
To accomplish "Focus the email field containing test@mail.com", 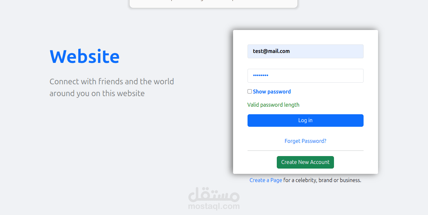I will [305, 51].
